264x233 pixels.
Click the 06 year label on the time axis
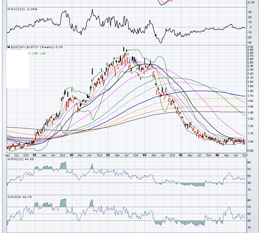click(x=217, y=155)
